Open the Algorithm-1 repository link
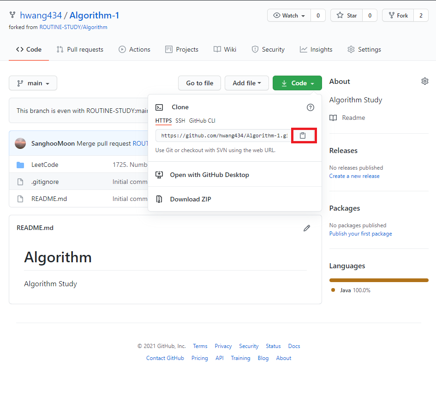 (x=94, y=15)
